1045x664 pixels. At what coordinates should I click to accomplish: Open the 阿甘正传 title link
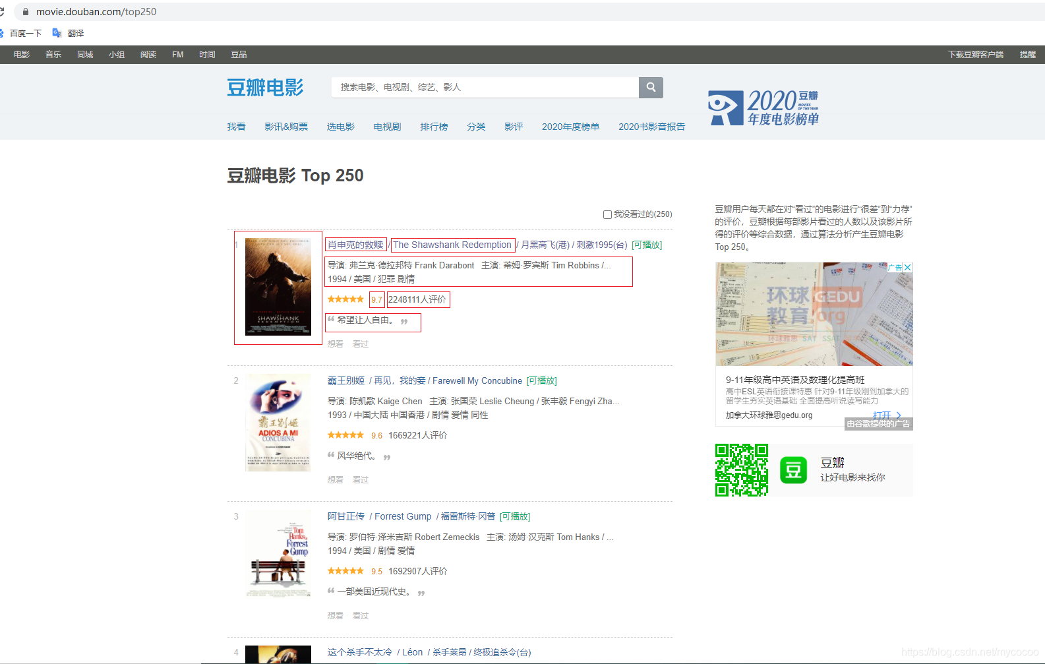pos(346,516)
